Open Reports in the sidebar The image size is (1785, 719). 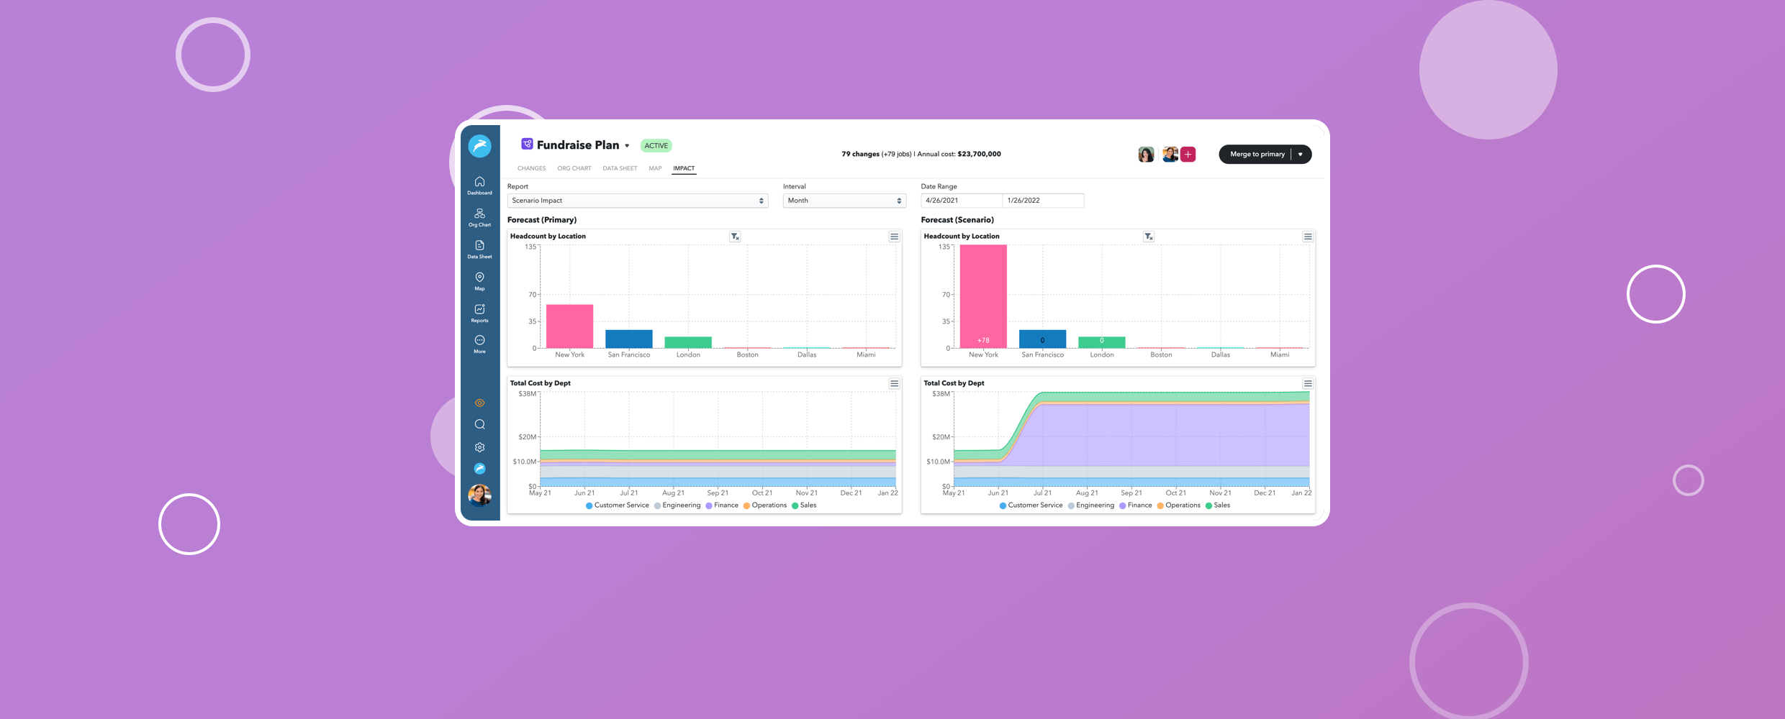(479, 313)
